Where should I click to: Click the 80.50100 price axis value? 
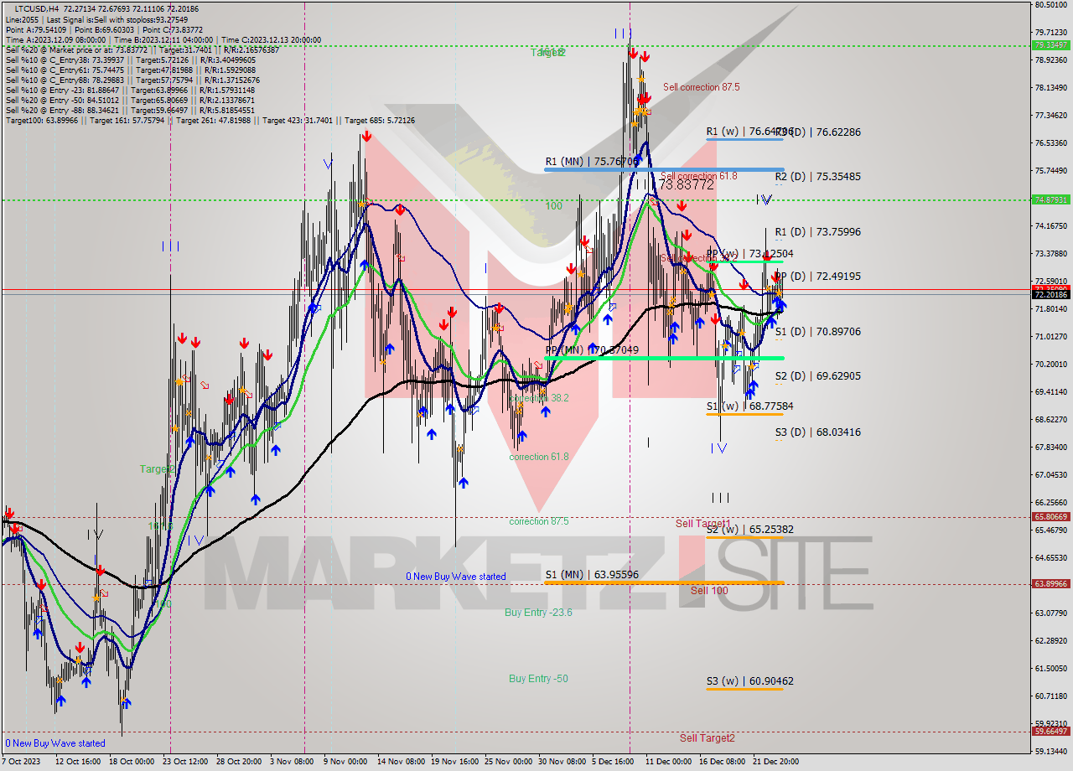pyautogui.click(x=1051, y=5)
